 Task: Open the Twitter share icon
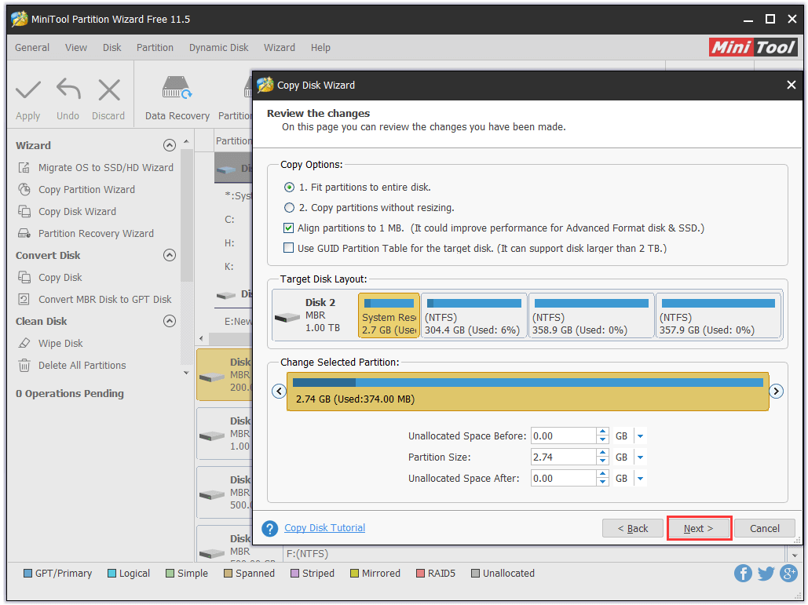click(x=766, y=573)
